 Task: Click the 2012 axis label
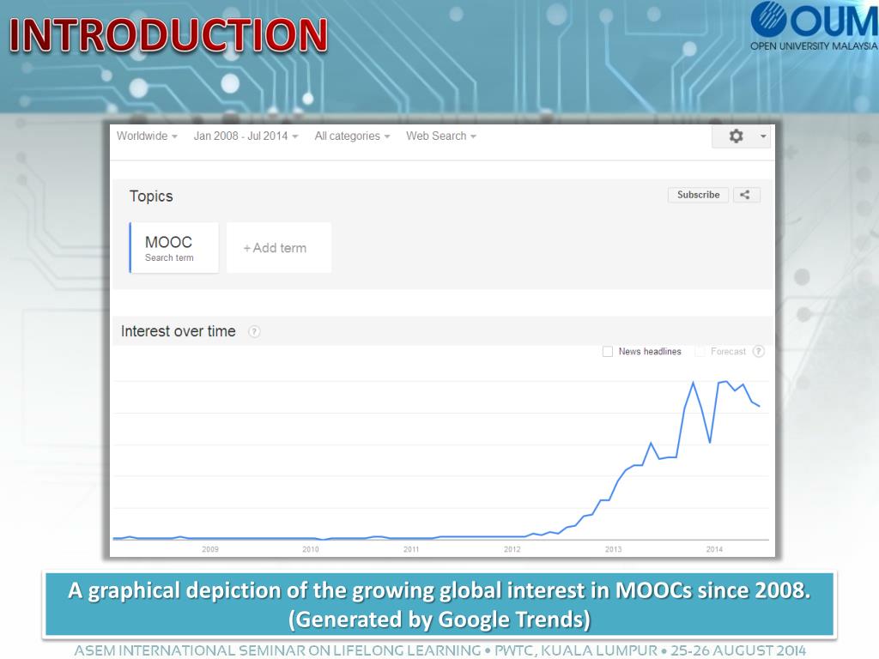point(512,549)
